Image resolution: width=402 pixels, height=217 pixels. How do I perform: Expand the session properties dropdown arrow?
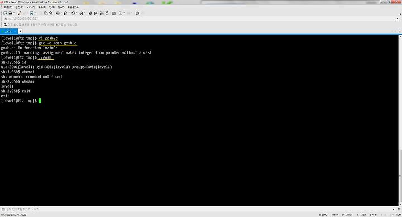point(35,13)
